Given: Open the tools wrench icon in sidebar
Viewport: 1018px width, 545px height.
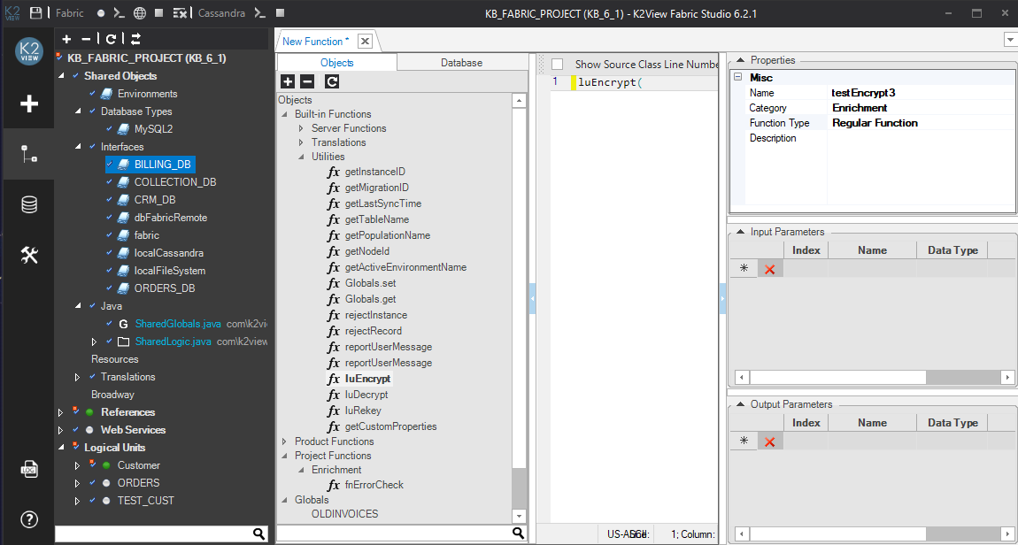Looking at the screenshot, I should pos(29,256).
